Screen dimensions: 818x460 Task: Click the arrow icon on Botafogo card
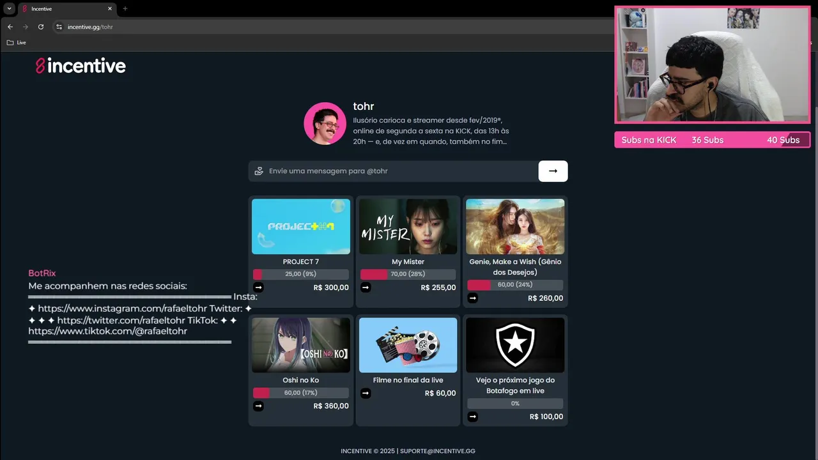(472, 417)
